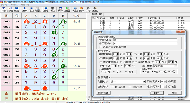The height and width of the screenshot is (103, 190).
Task: Choose 直线连接 line shape radio
Action: pyautogui.click(x=113, y=87)
